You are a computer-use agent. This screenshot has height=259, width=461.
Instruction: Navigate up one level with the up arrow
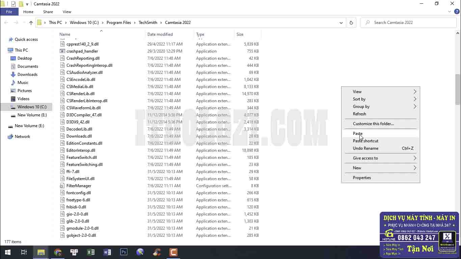tap(31, 23)
